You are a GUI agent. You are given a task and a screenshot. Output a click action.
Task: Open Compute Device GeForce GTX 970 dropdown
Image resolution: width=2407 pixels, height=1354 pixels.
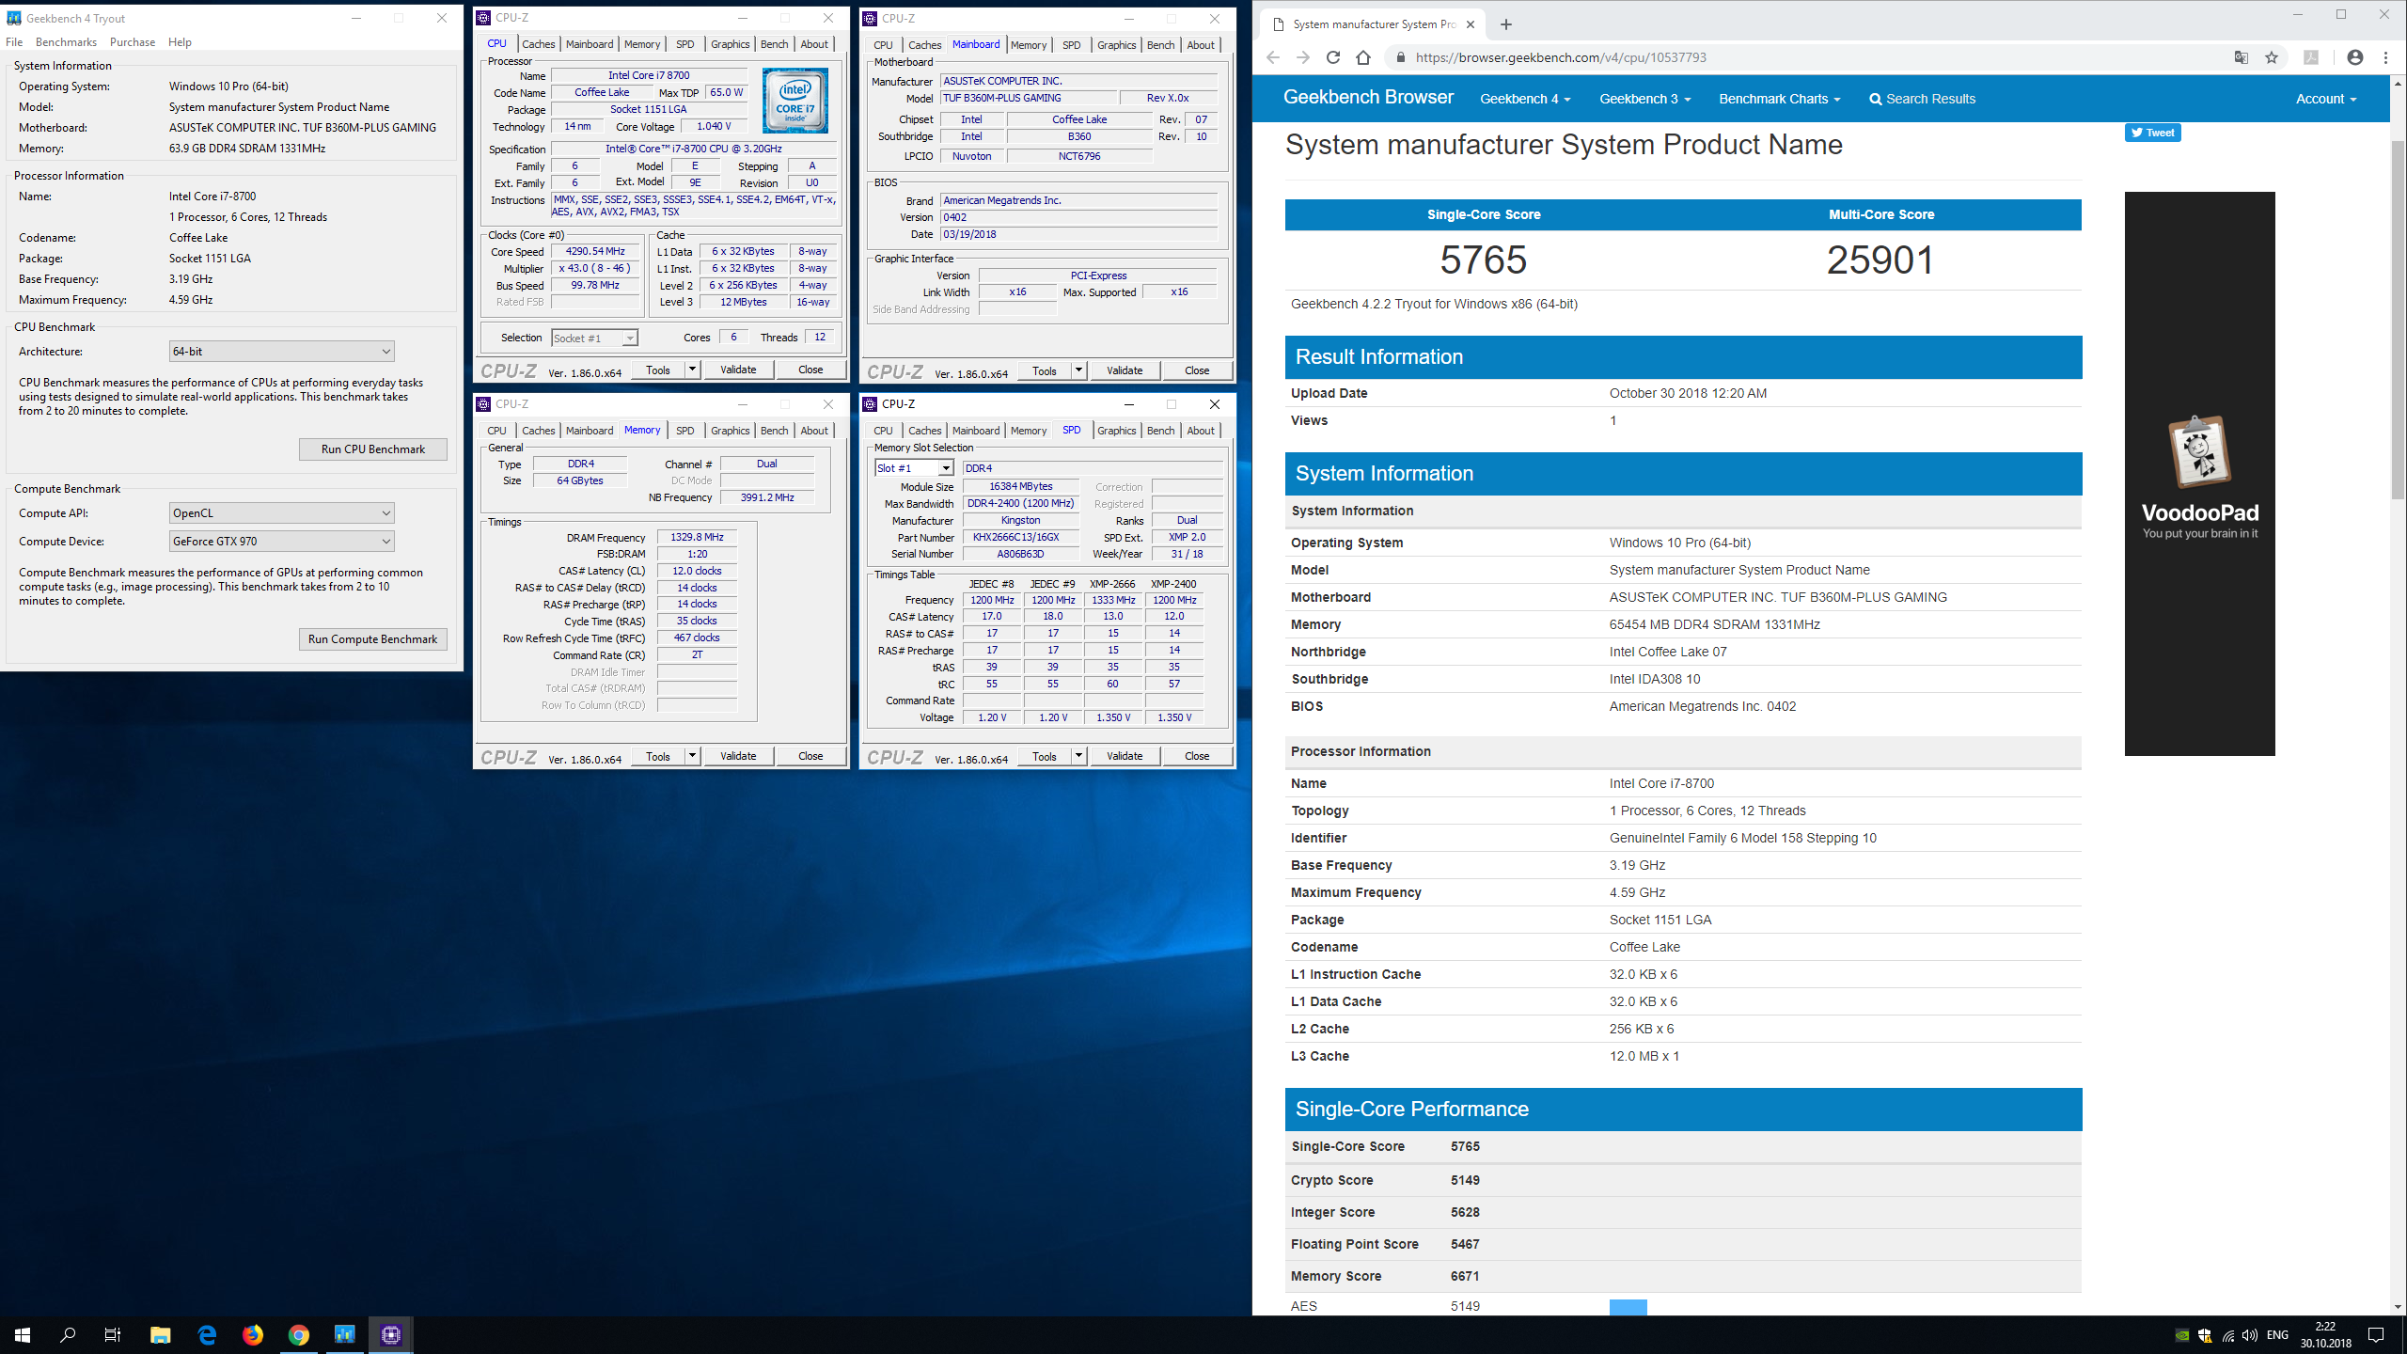[282, 541]
